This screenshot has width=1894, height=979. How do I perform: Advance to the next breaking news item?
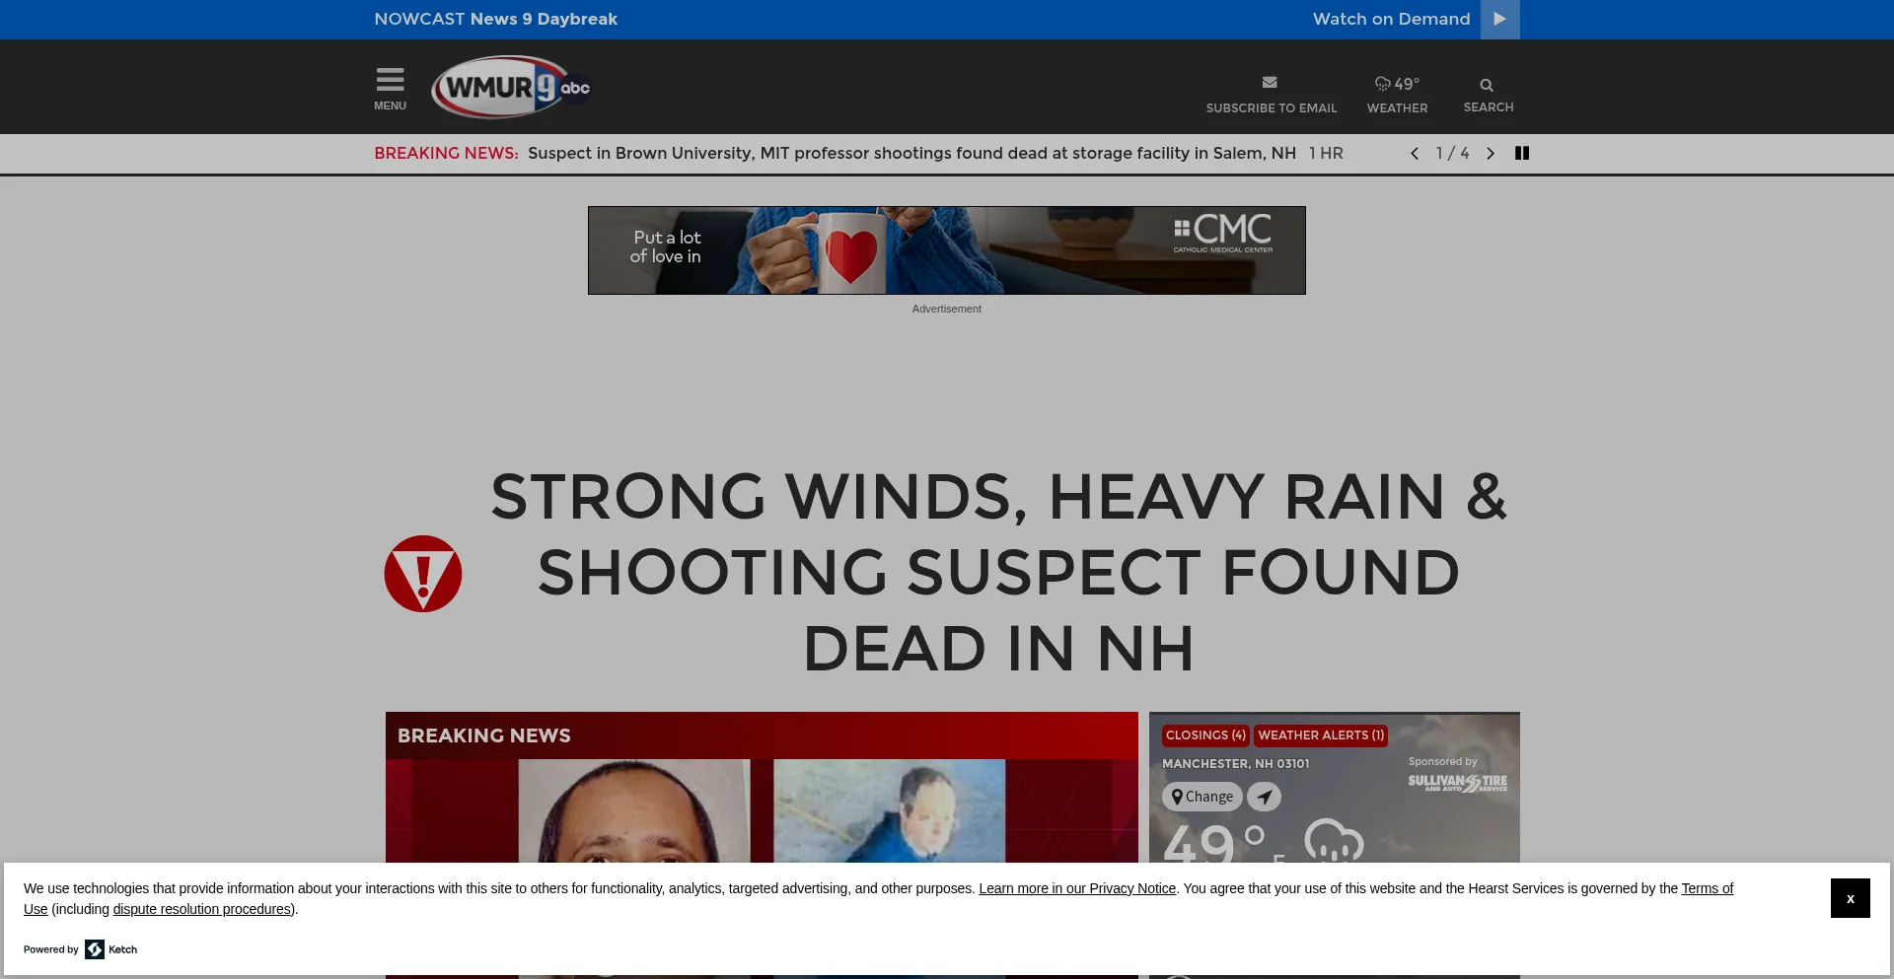[x=1490, y=153]
